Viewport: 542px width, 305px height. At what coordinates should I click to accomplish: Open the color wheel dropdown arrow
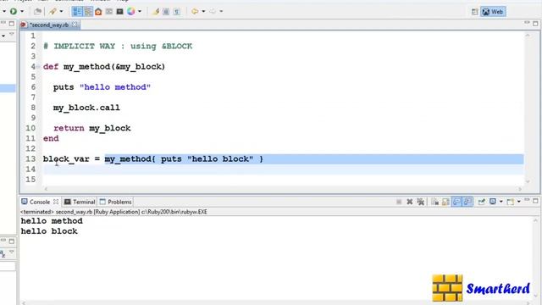[140, 11]
